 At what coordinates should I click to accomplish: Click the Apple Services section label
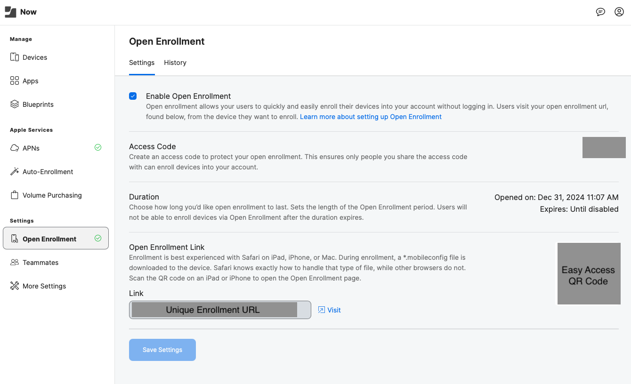point(32,130)
